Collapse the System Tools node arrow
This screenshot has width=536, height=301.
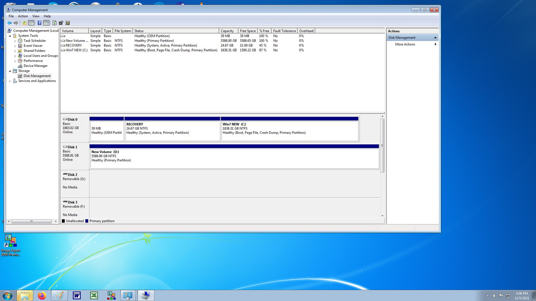(10, 36)
